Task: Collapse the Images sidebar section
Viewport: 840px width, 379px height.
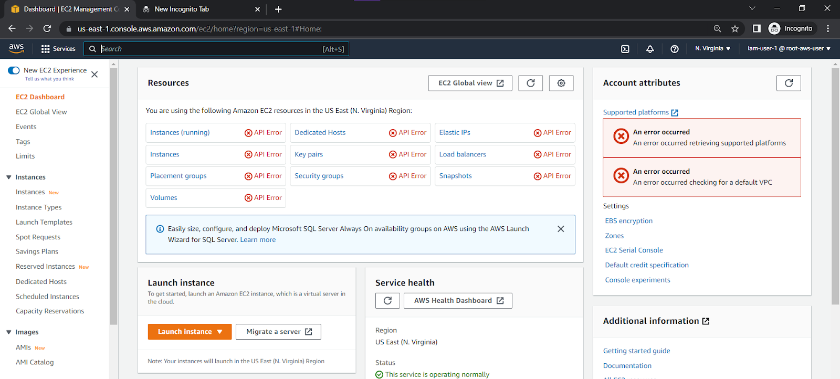Action: pos(9,332)
